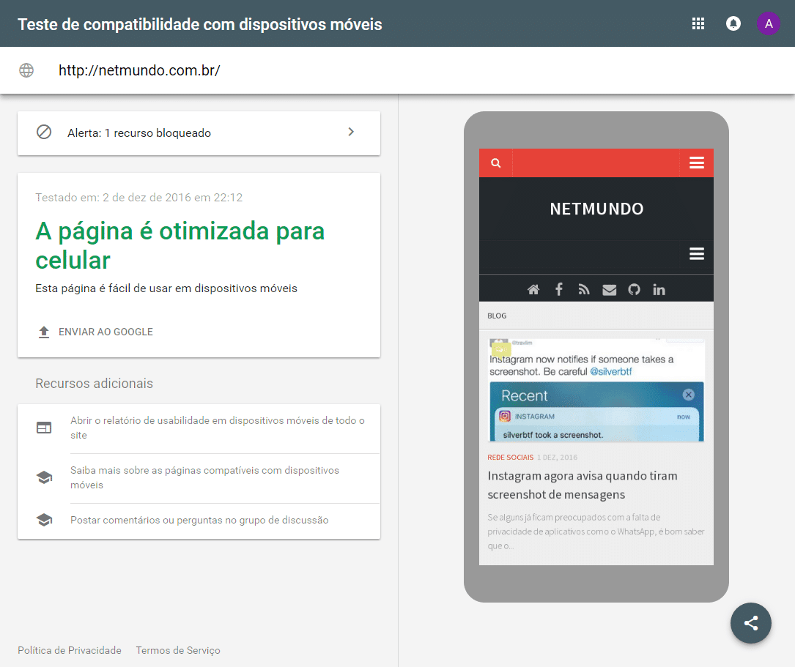Click the RSS feed icon in preview
This screenshot has height=667, width=795.
(583, 290)
